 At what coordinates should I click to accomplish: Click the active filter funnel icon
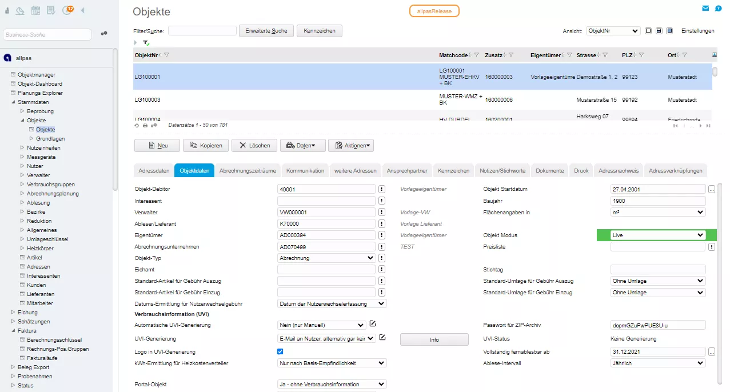146,43
